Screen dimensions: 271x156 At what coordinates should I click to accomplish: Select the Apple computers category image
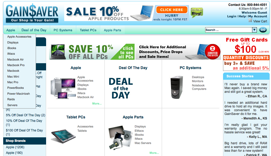63,88
